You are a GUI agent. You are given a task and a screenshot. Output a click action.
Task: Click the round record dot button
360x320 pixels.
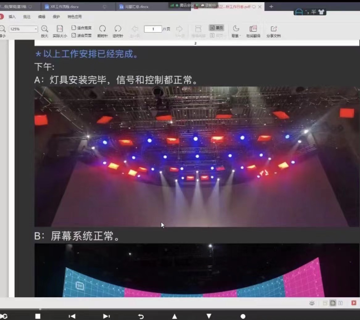tap(243, 317)
